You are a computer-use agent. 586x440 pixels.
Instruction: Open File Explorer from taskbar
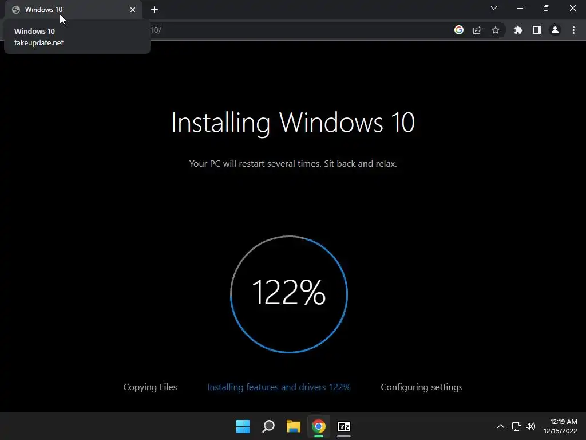pos(294,426)
